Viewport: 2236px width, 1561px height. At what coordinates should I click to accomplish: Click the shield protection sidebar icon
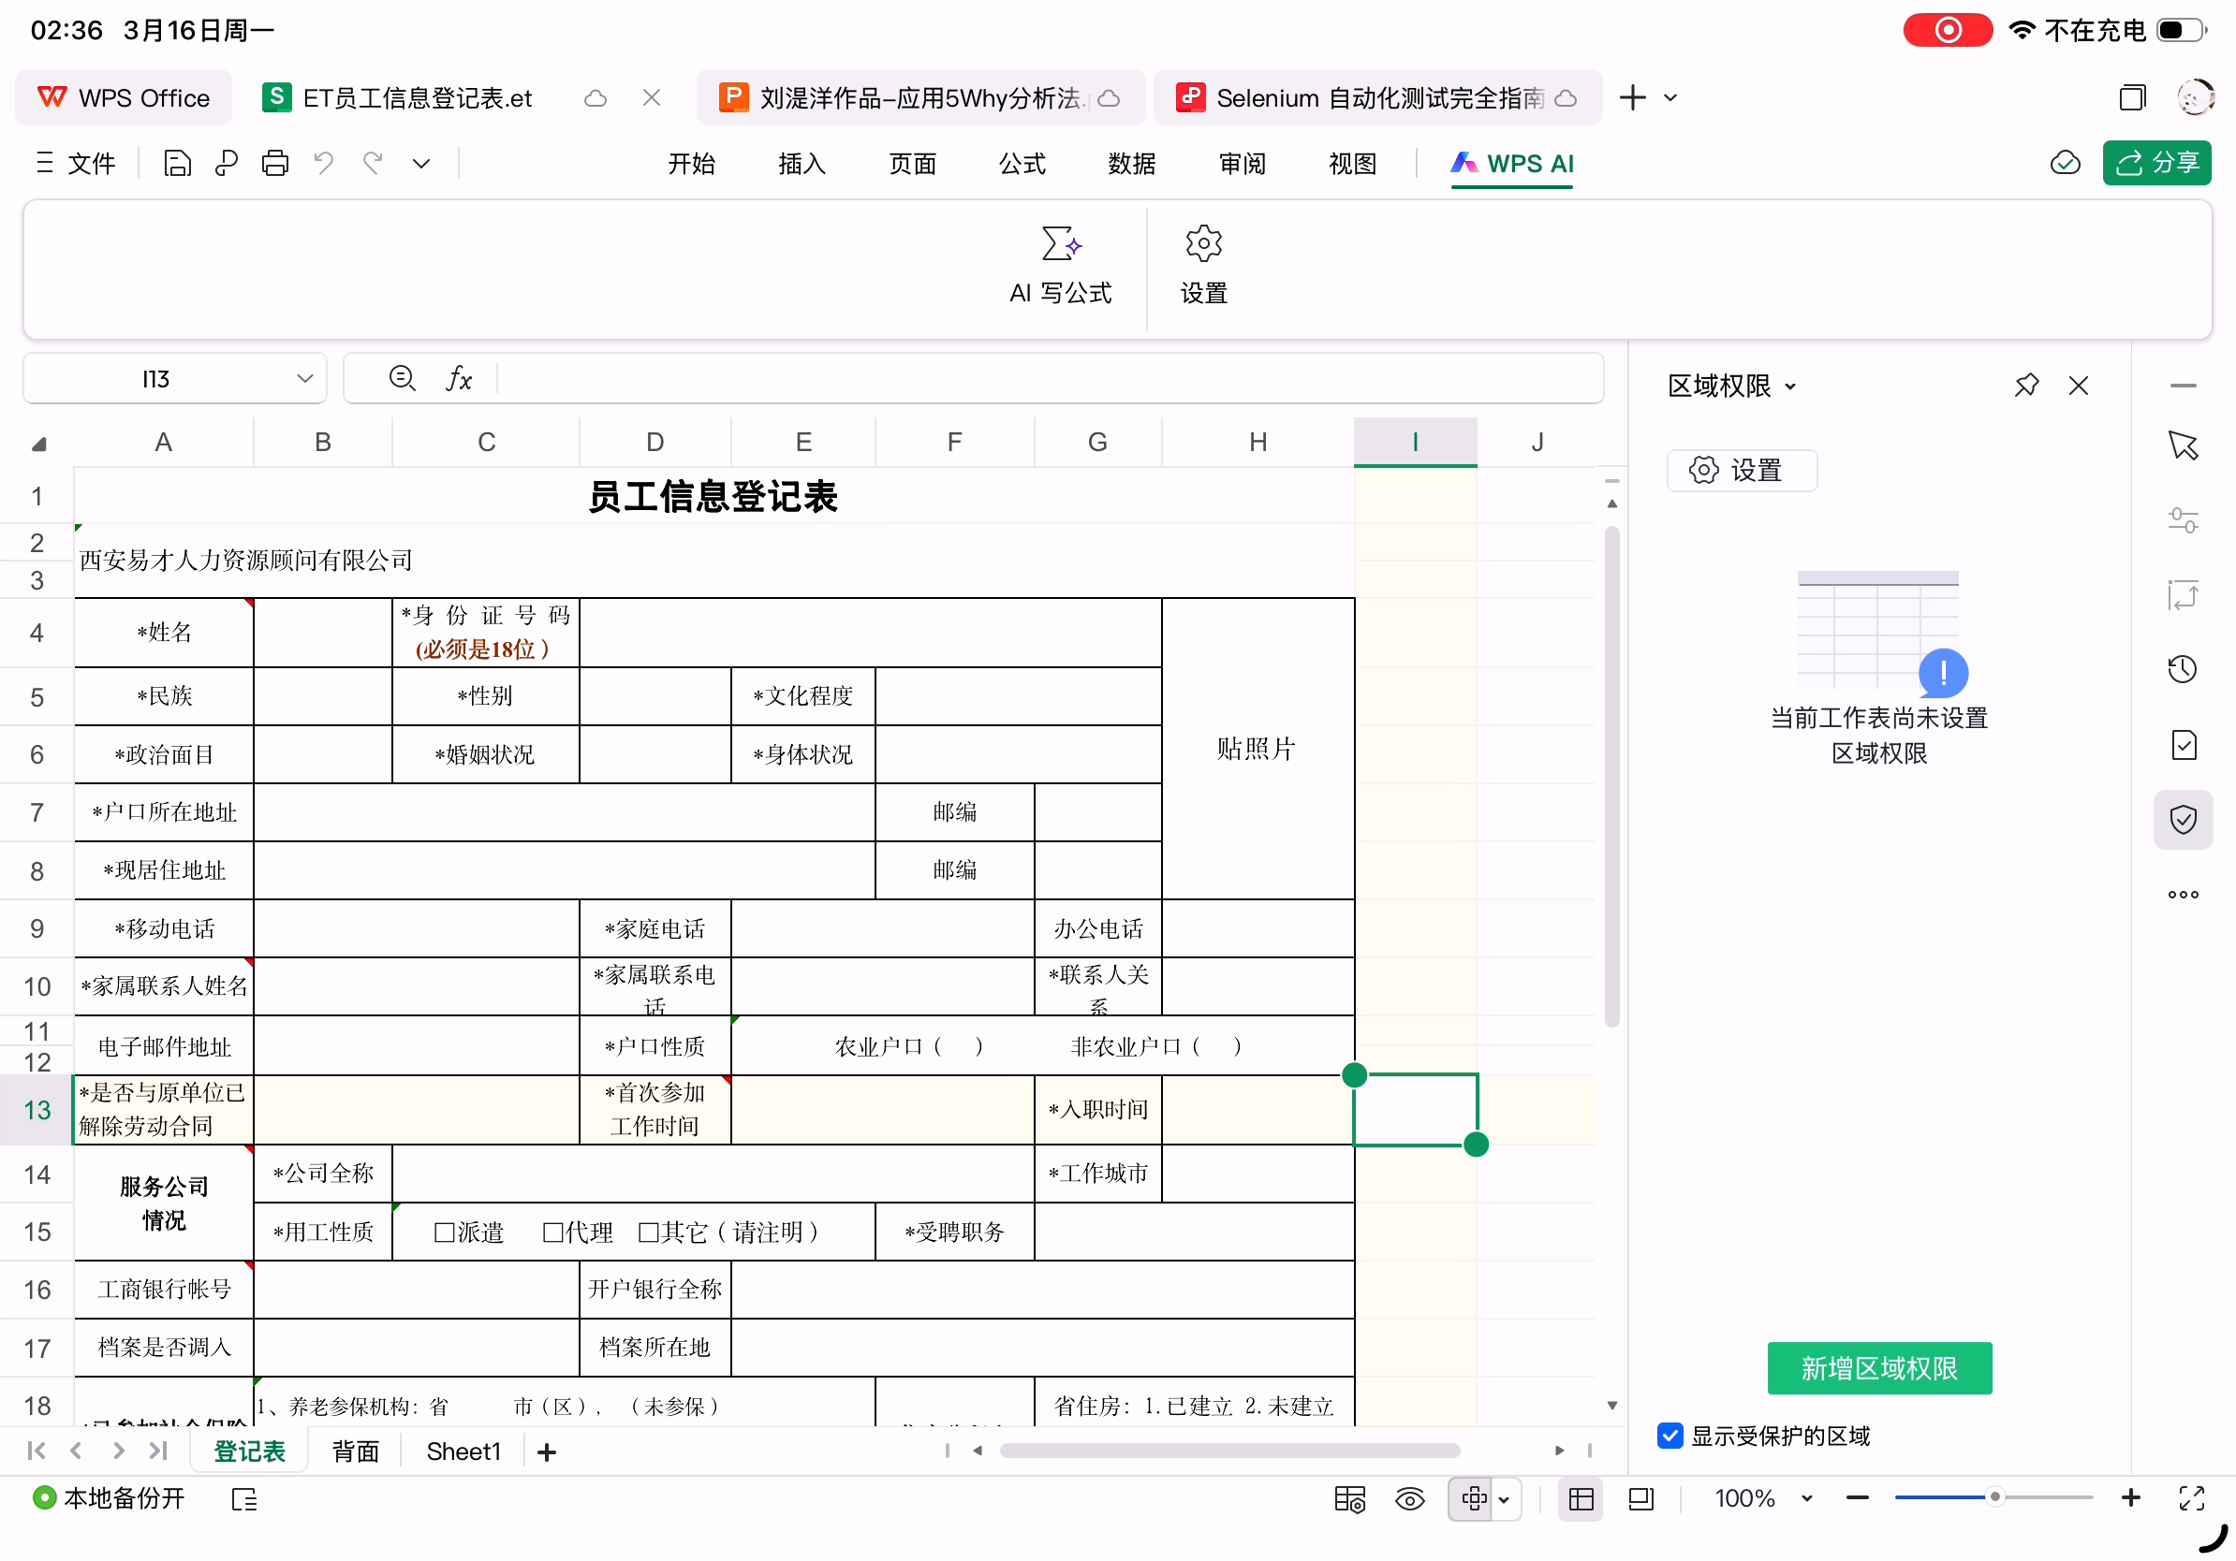click(2183, 820)
